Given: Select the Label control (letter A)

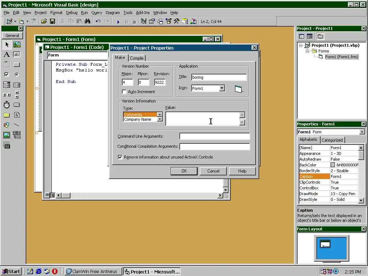Looking at the screenshot, I should point(7,55).
